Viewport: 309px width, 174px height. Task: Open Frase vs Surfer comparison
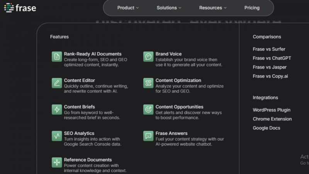pyautogui.click(x=269, y=49)
